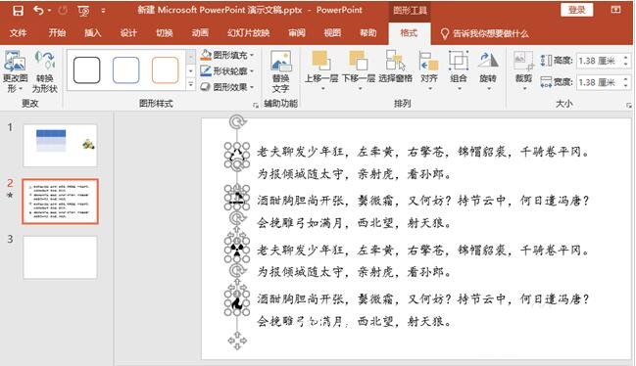
Task: Expand the graphic styles gallery more button
Action: 191,84
